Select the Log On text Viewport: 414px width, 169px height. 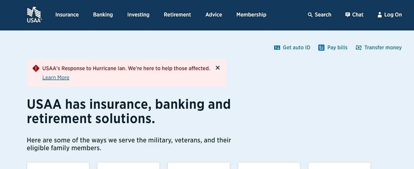click(x=393, y=15)
